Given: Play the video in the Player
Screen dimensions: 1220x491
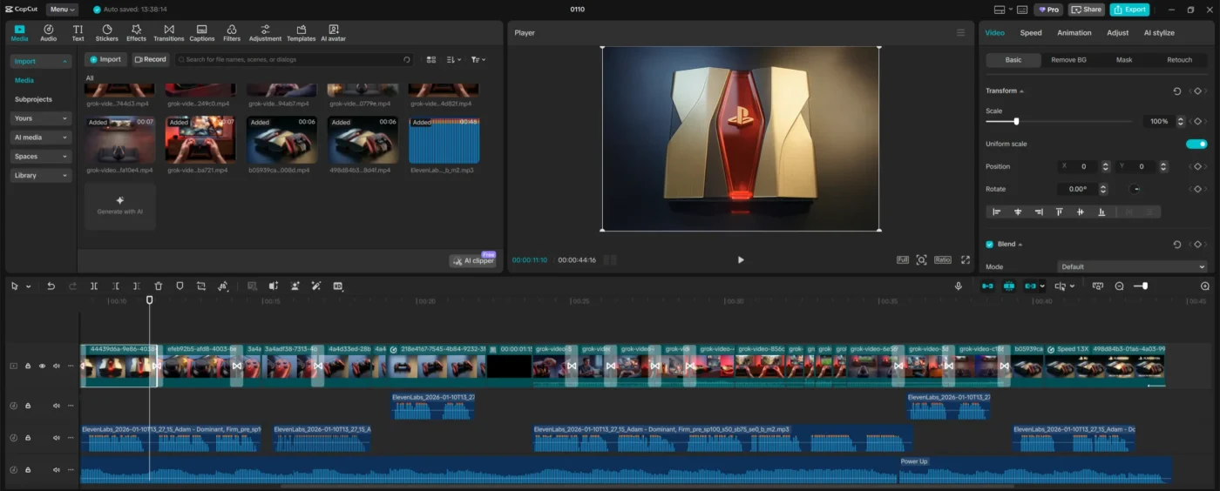Looking at the screenshot, I should coord(741,259).
